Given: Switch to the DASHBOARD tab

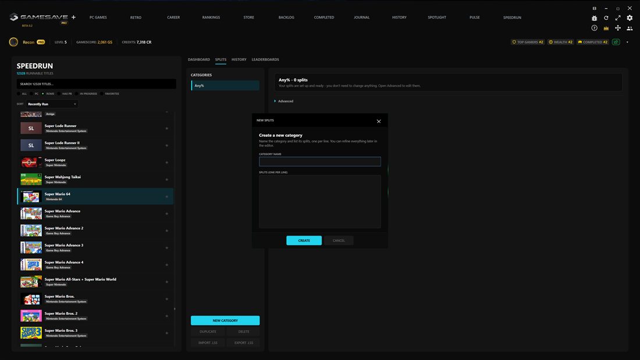Looking at the screenshot, I should (199, 59).
